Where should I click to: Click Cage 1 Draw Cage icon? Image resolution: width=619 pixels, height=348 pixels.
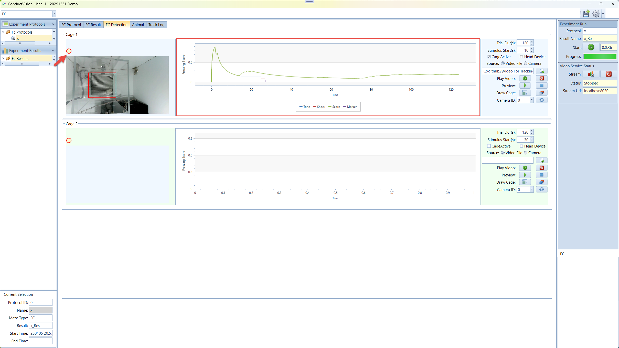click(525, 93)
